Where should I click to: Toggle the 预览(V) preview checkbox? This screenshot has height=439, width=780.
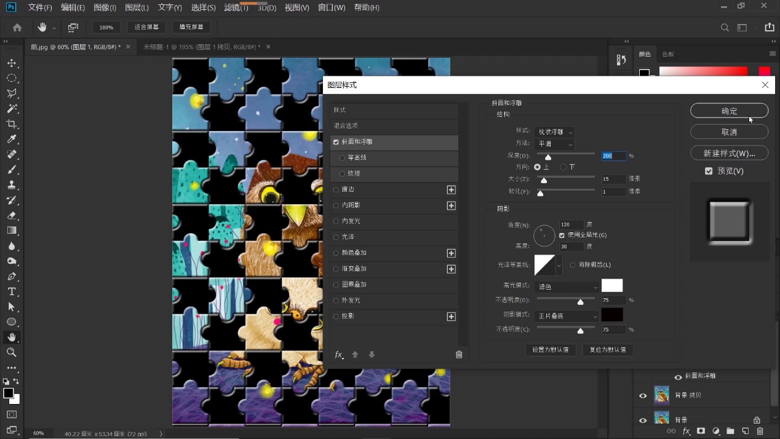click(x=709, y=171)
